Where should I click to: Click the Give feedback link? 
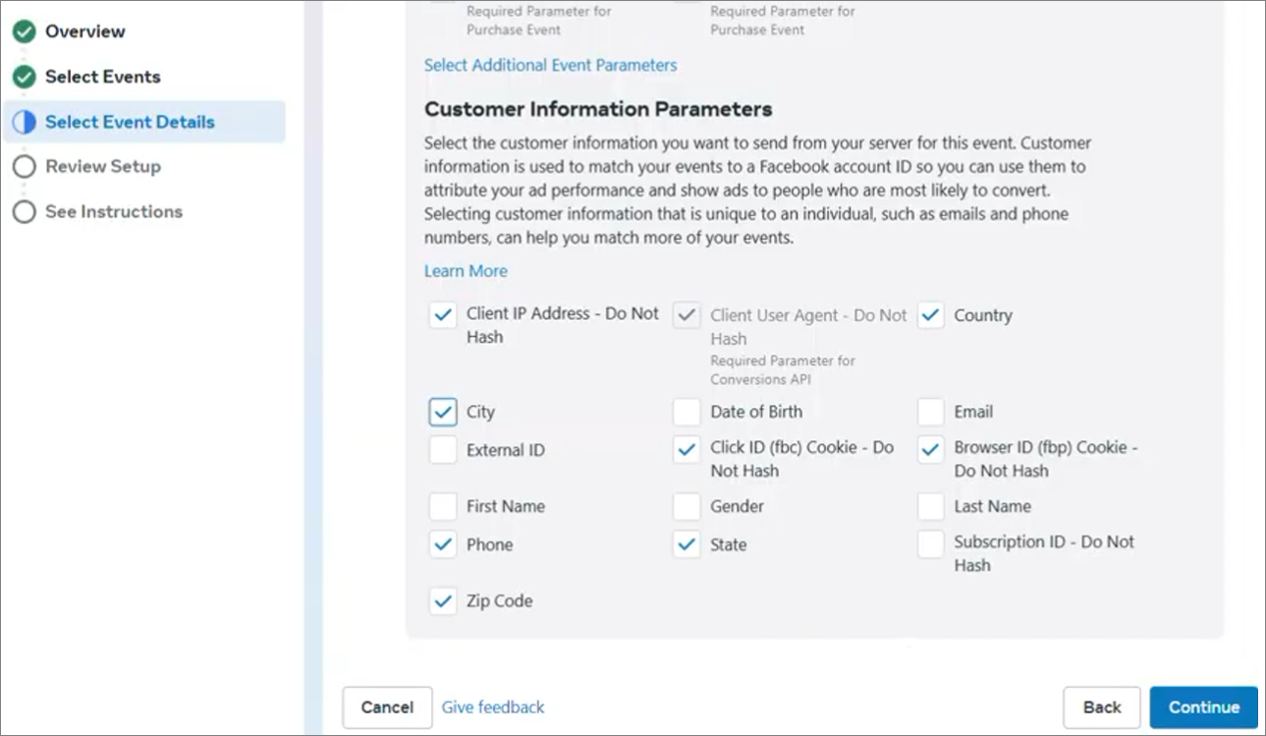click(493, 707)
